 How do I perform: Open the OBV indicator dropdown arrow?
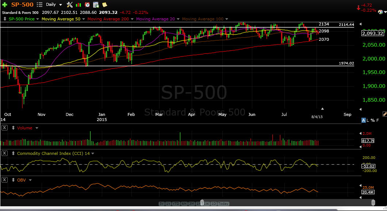30,180
